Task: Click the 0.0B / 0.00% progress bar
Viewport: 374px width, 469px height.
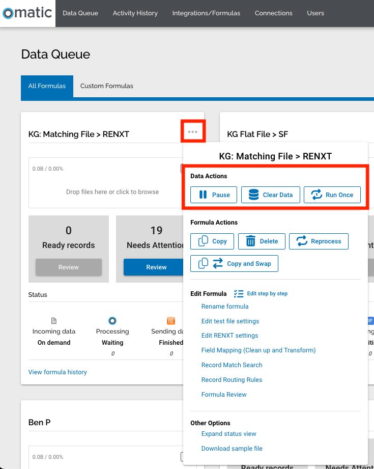Action: coord(47,168)
